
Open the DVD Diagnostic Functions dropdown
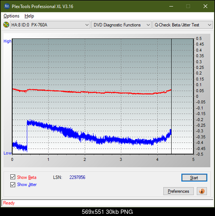121,25
